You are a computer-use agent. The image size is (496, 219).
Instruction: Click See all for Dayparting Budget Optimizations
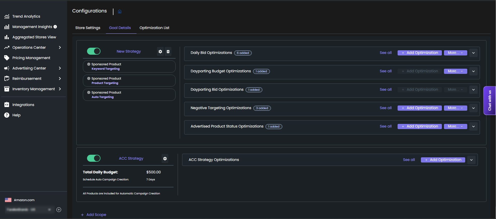pos(385,71)
